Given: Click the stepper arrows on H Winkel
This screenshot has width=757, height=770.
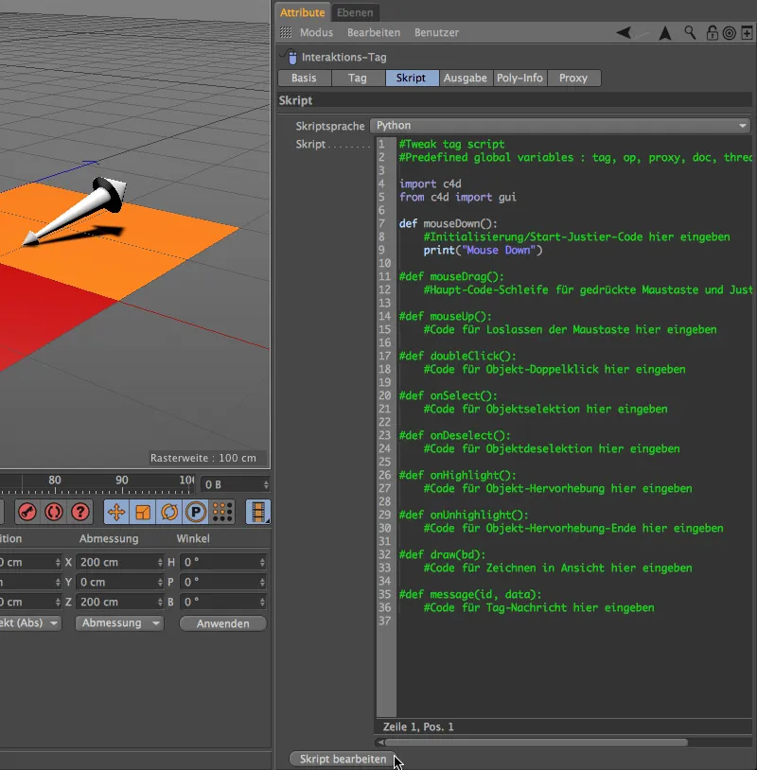Looking at the screenshot, I should point(263,562).
